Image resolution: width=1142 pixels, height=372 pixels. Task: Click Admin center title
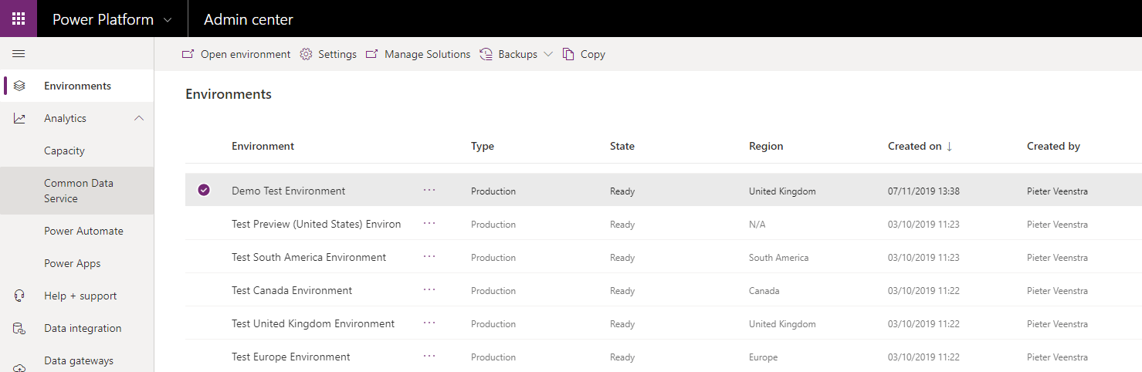(x=249, y=19)
